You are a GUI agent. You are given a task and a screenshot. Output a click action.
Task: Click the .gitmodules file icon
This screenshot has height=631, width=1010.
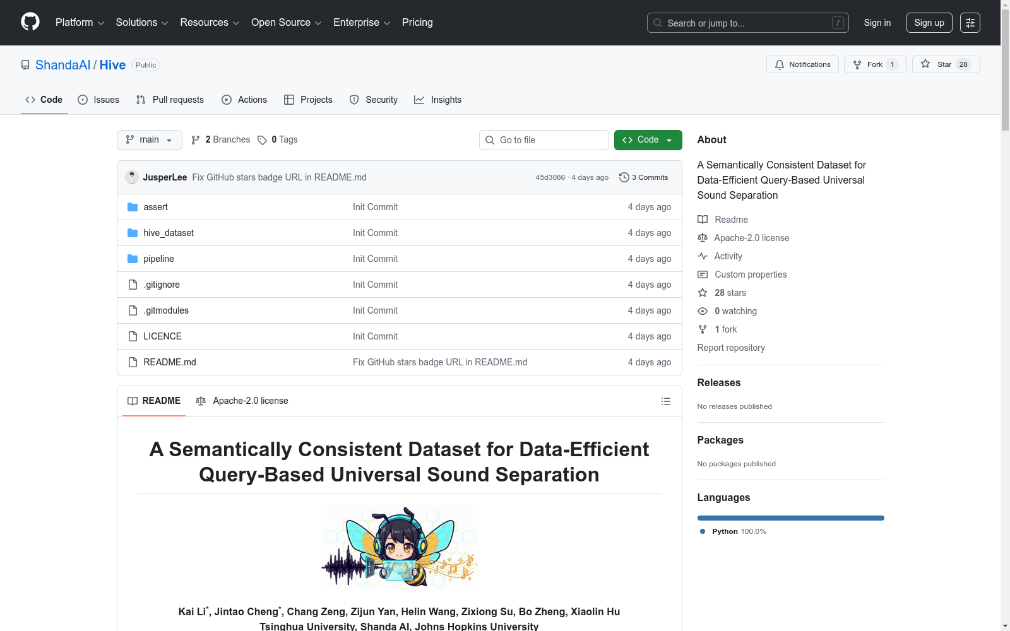(x=133, y=310)
